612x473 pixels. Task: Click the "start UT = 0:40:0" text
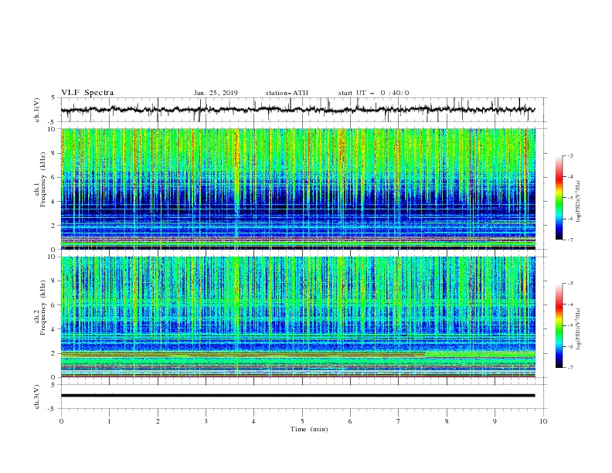373,93
